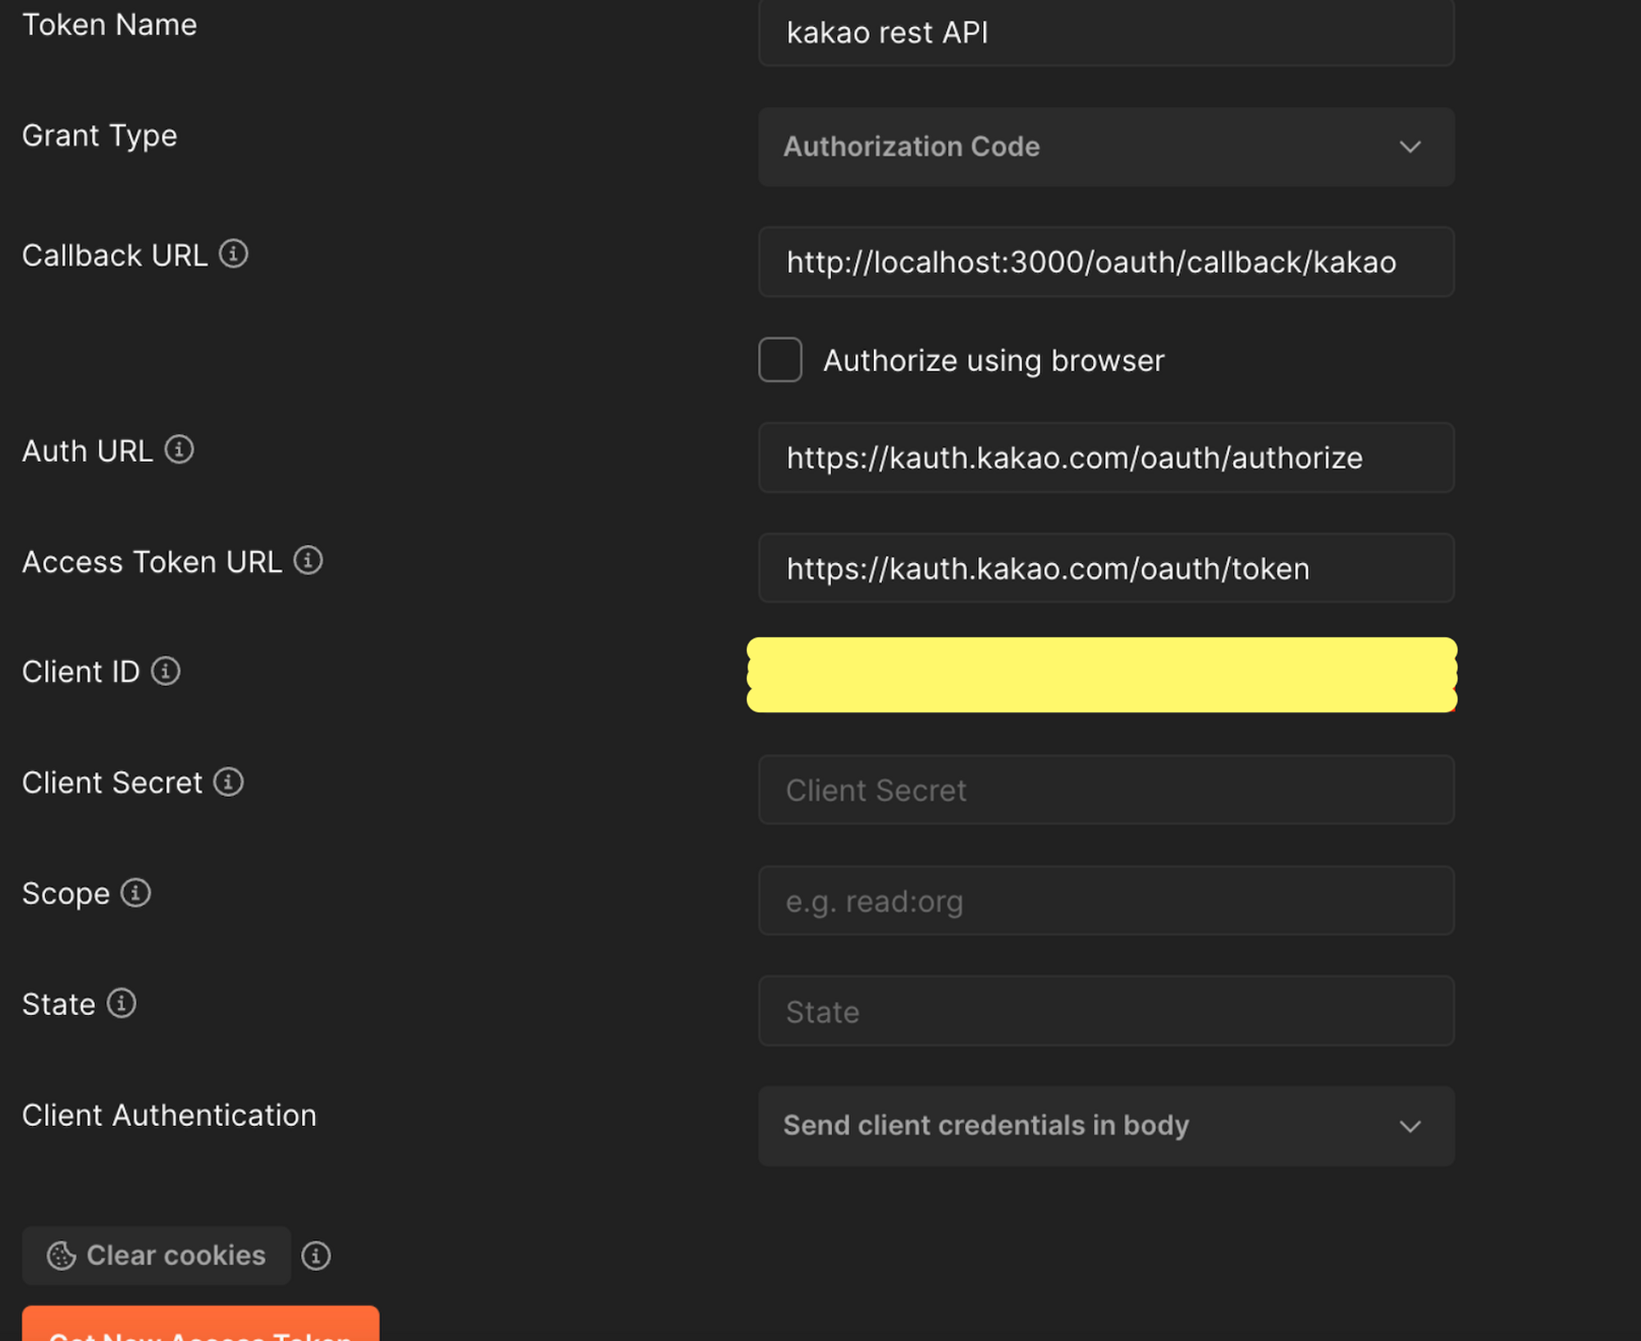Viewport: 1641px width, 1341px height.
Task: Click info icon next to Client Secret
Action: (x=228, y=782)
